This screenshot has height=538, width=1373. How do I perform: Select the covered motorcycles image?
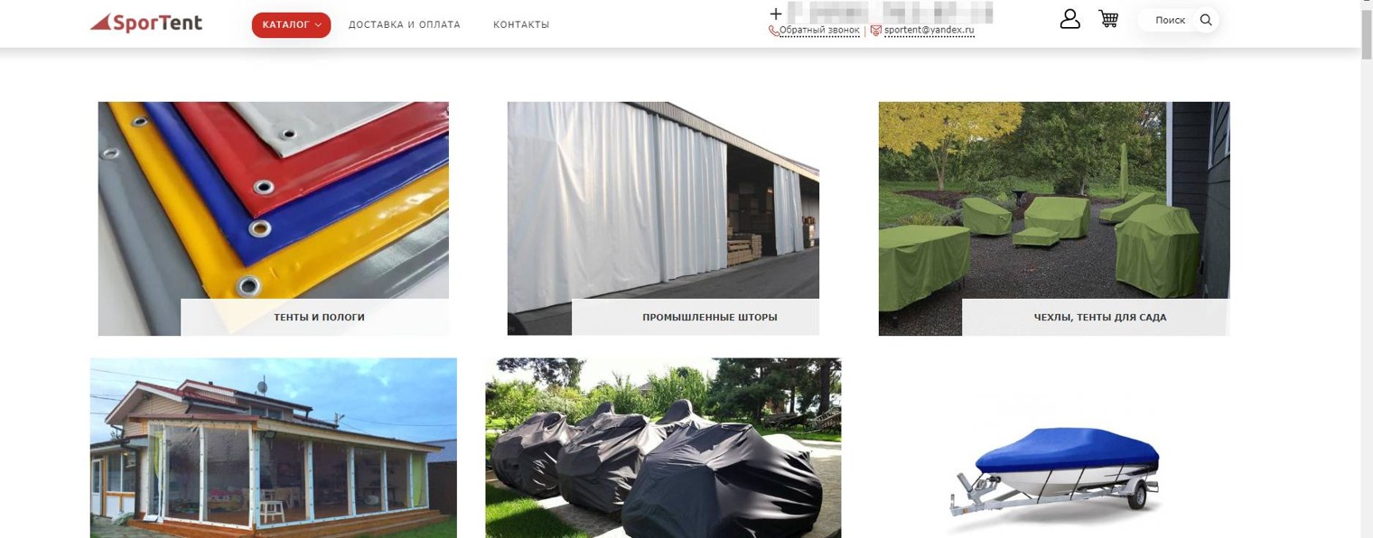click(x=663, y=448)
